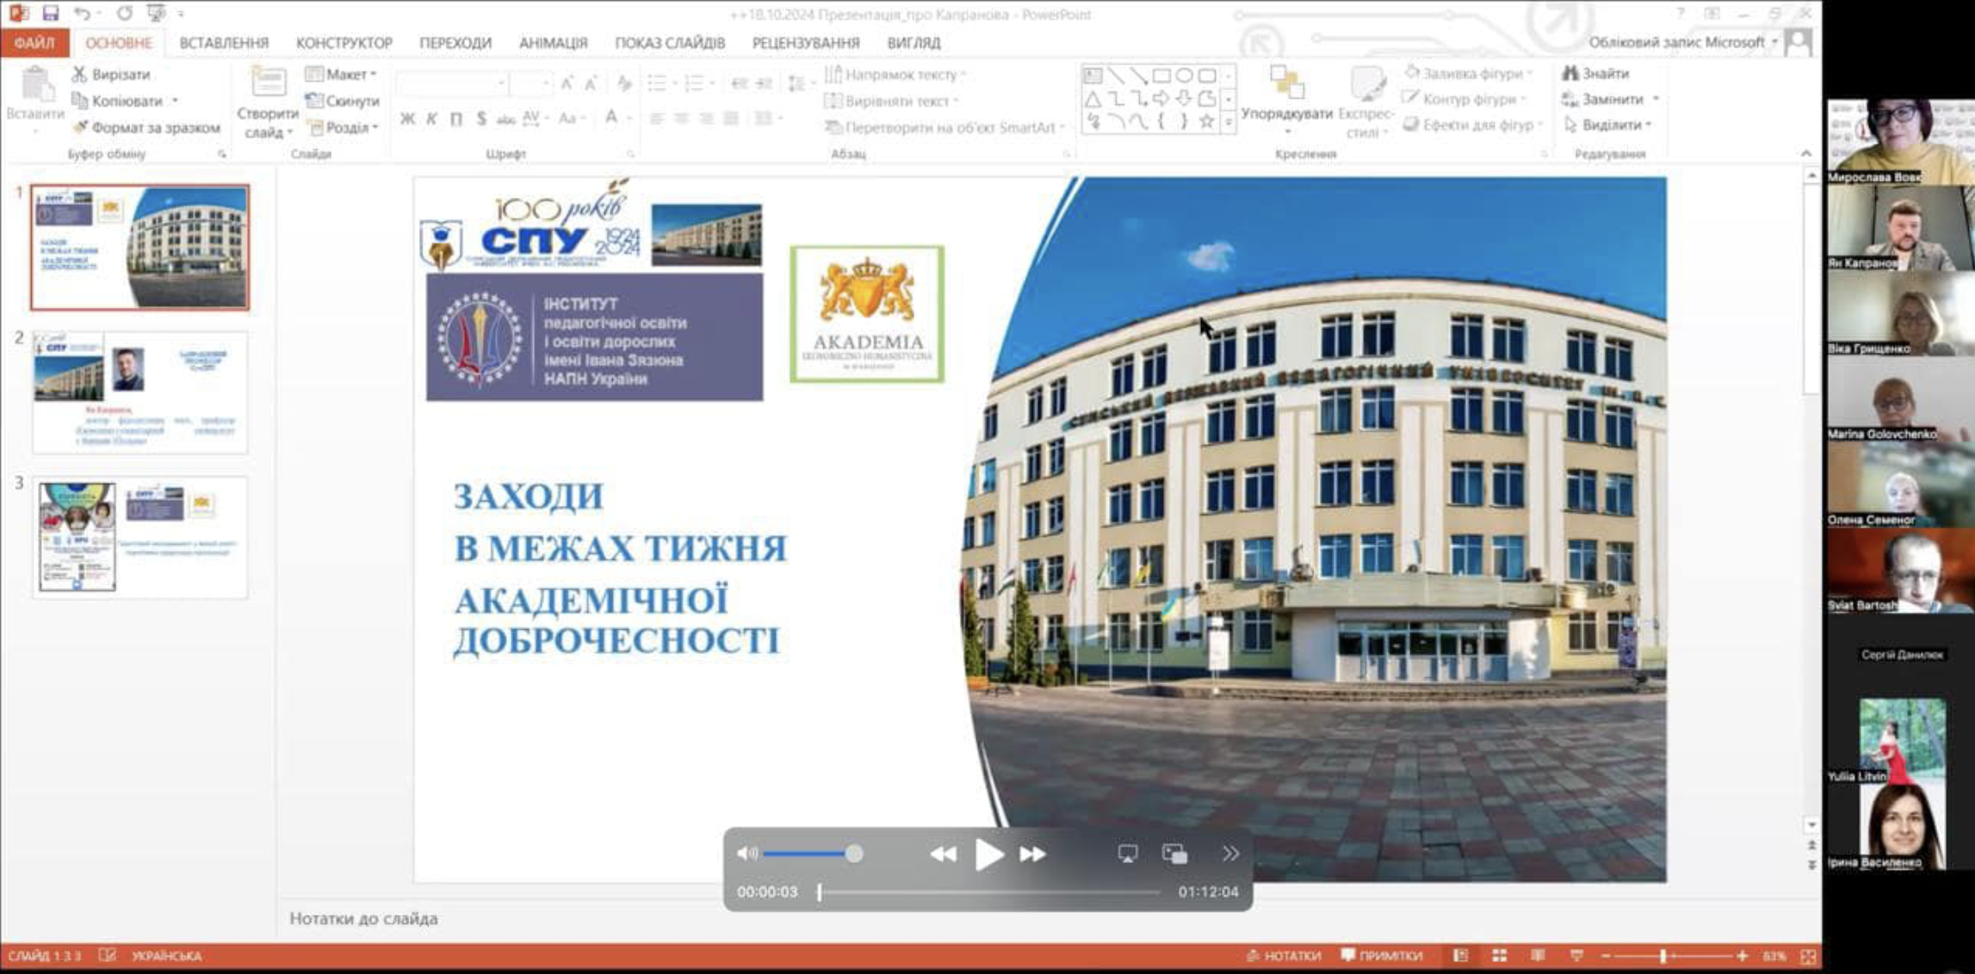Open the ФАЙЛ tab
The image size is (1975, 974).
pyautogui.click(x=34, y=42)
